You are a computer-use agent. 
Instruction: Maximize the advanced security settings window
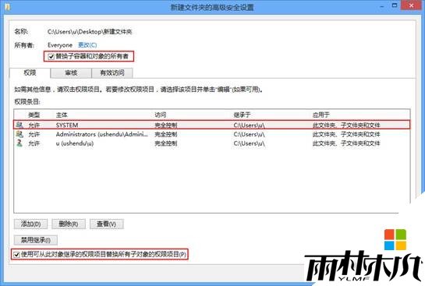(x=395, y=5)
